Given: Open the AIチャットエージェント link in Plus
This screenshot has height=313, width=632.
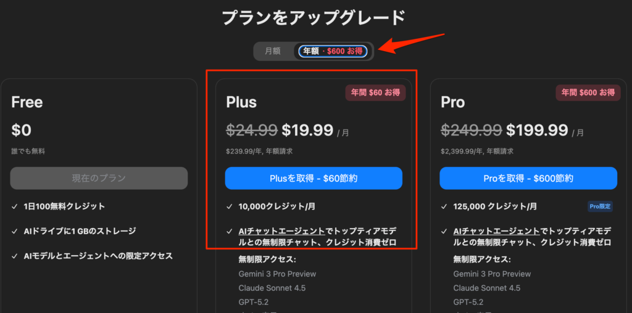Looking at the screenshot, I should [x=281, y=231].
